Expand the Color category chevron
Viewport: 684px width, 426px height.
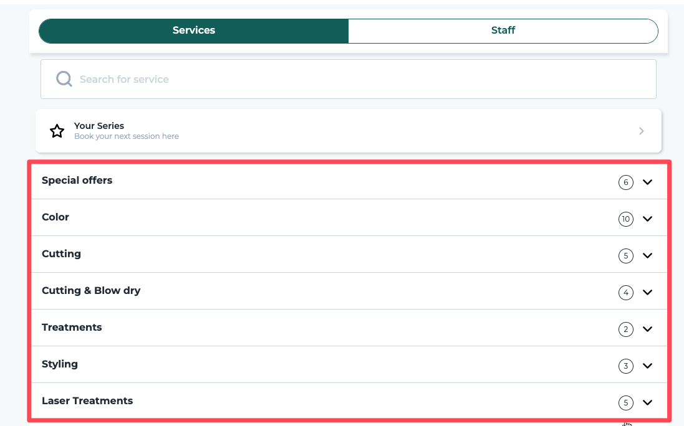tap(647, 219)
